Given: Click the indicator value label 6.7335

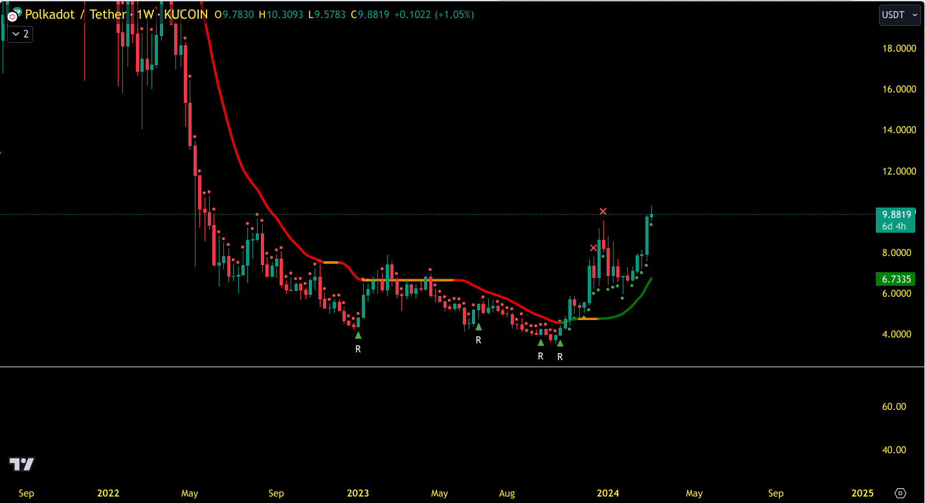Looking at the screenshot, I should 897,279.
